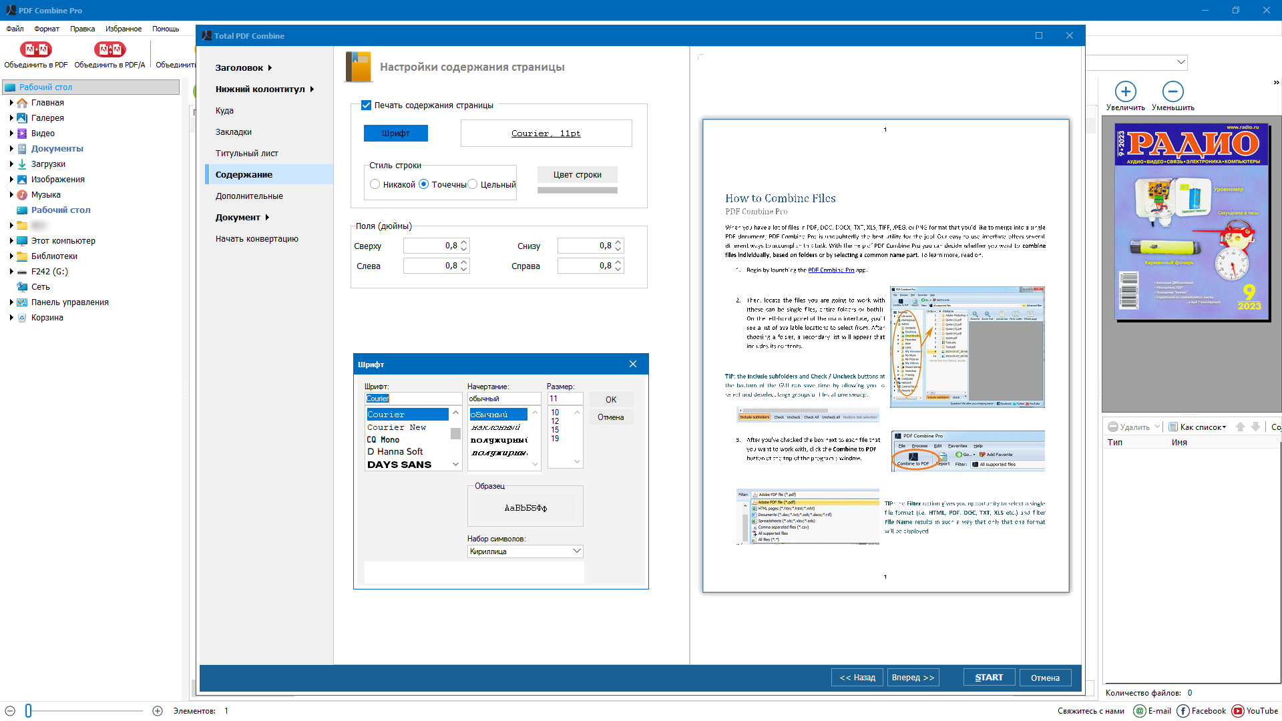
Task: Open the YouTube link icon
Action: pos(1237,711)
